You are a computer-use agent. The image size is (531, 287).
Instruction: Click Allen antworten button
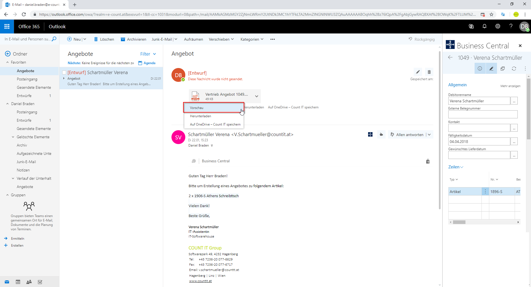coord(407,135)
